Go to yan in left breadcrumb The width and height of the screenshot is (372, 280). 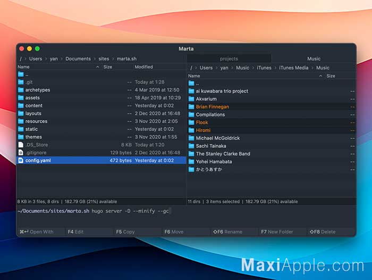tap(54, 59)
